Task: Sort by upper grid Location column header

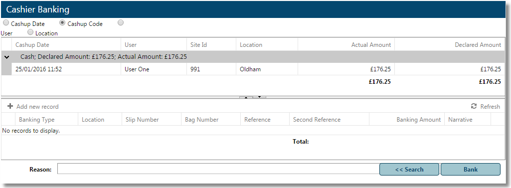Action: point(267,45)
